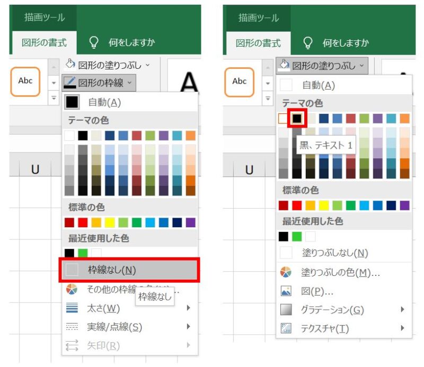
Task: Pick recent green color in left outline menu
Action: (83, 253)
